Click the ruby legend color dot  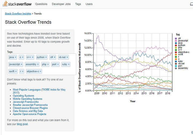tap(176, 61)
